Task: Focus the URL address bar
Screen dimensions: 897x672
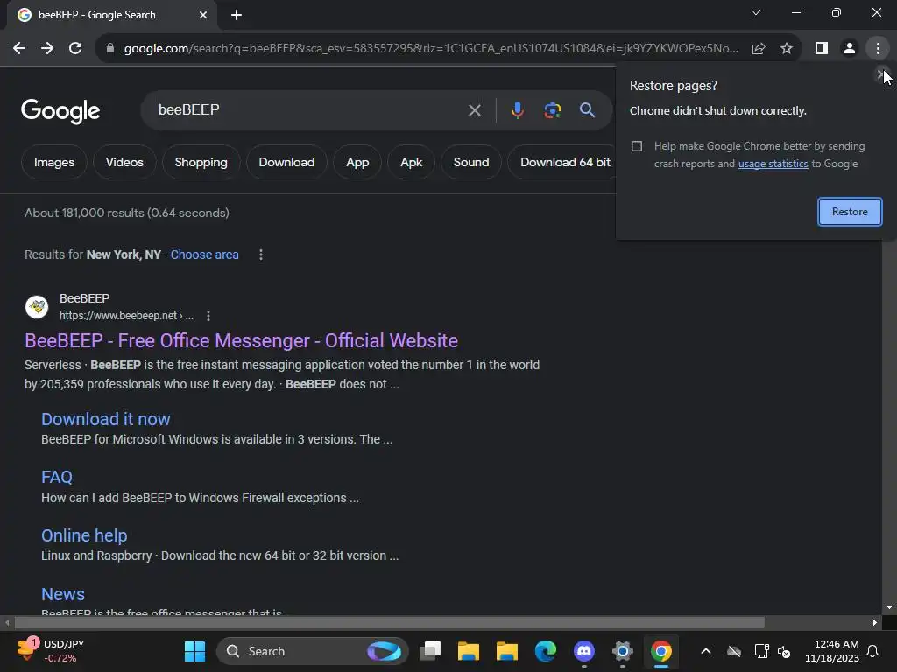Action: [430, 49]
